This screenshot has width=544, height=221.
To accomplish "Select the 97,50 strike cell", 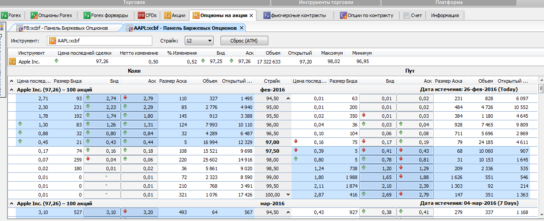I will 272,151.
